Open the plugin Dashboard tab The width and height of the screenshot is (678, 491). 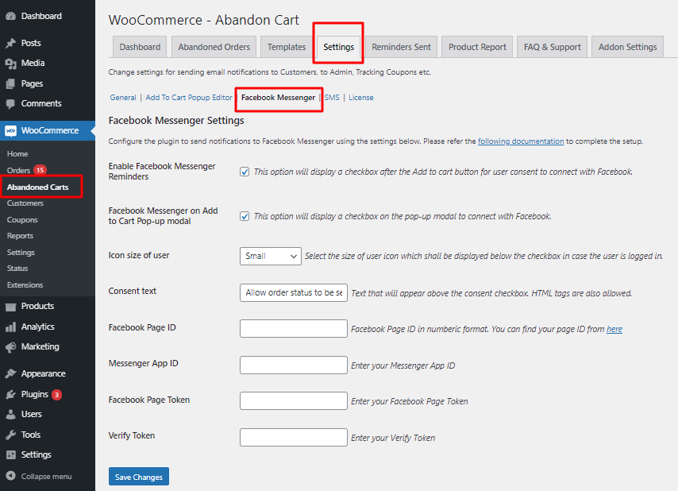[140, 47]
